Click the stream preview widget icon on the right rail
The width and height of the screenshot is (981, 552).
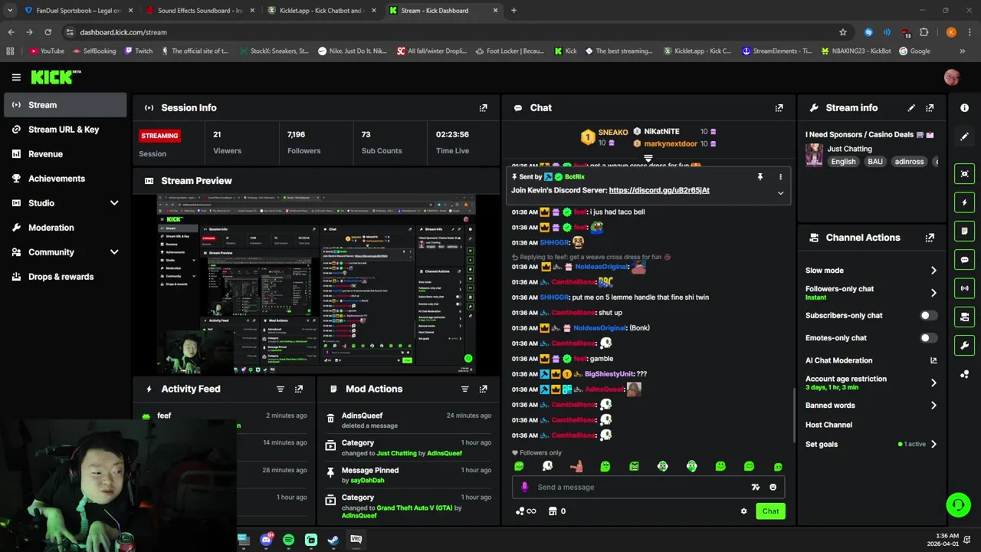coord(964,174)
